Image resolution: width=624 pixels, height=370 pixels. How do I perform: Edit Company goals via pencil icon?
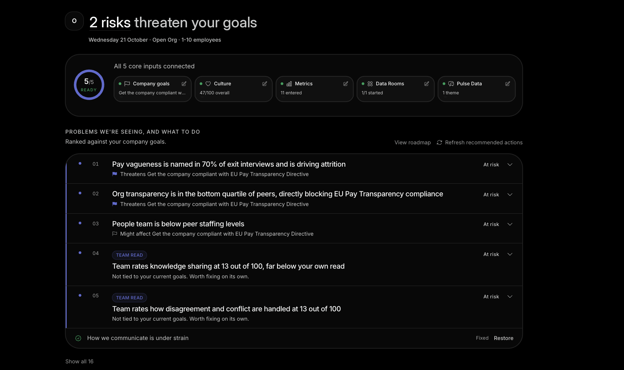pyautogui.click(x=184, y=84)
